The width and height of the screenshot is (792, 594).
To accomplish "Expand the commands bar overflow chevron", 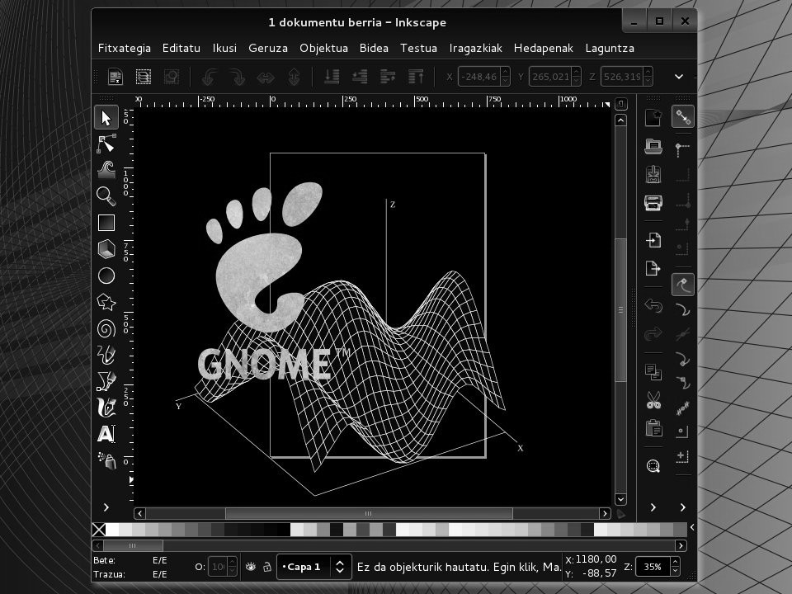I will [653, 507].
